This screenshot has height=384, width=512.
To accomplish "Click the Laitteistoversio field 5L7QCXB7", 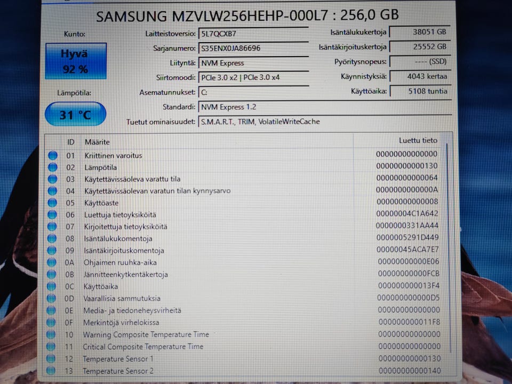I will (x=253, y=34).
